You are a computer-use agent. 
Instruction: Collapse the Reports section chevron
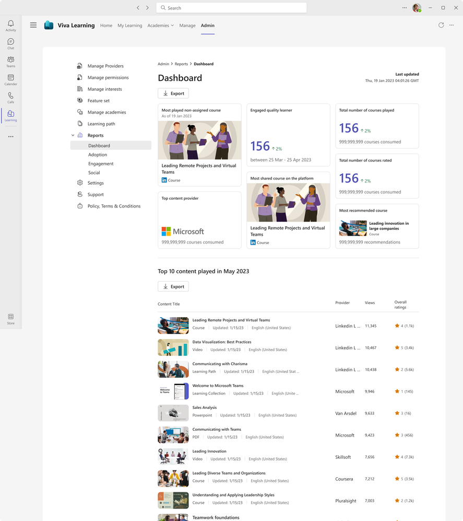point(73,135)
